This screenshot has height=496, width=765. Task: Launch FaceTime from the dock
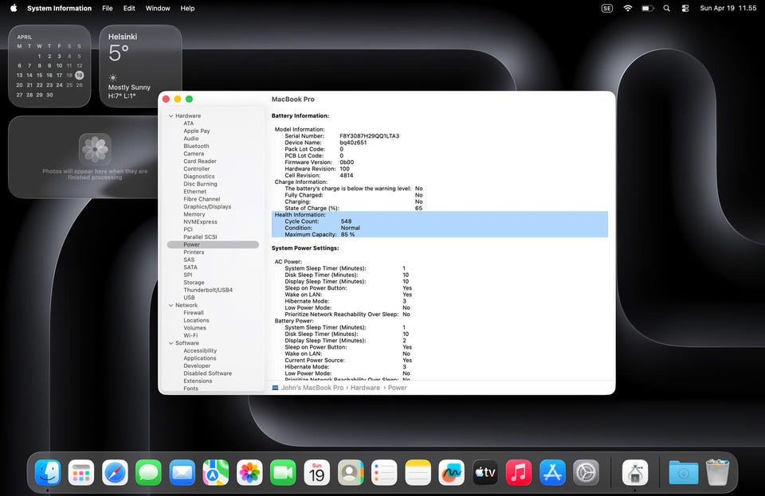click(283, 472)
